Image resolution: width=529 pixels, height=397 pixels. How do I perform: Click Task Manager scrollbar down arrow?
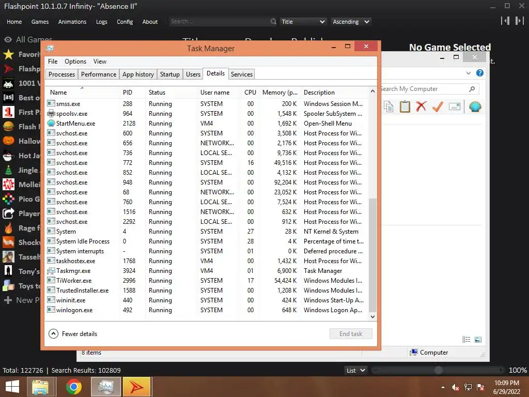[x=372, y=317]
